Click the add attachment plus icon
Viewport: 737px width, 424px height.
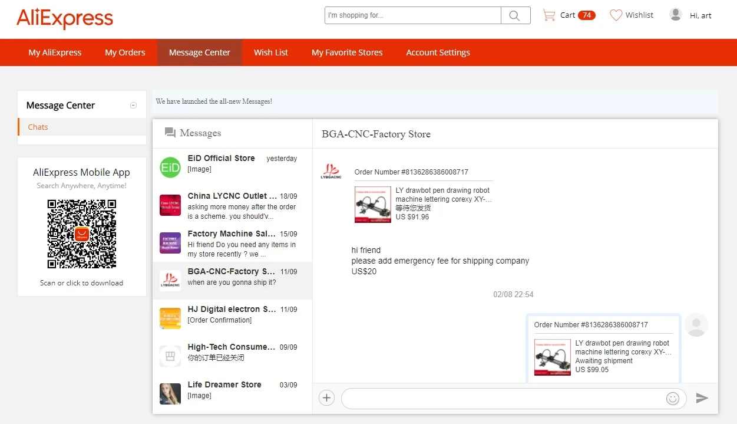coord(326,398)
